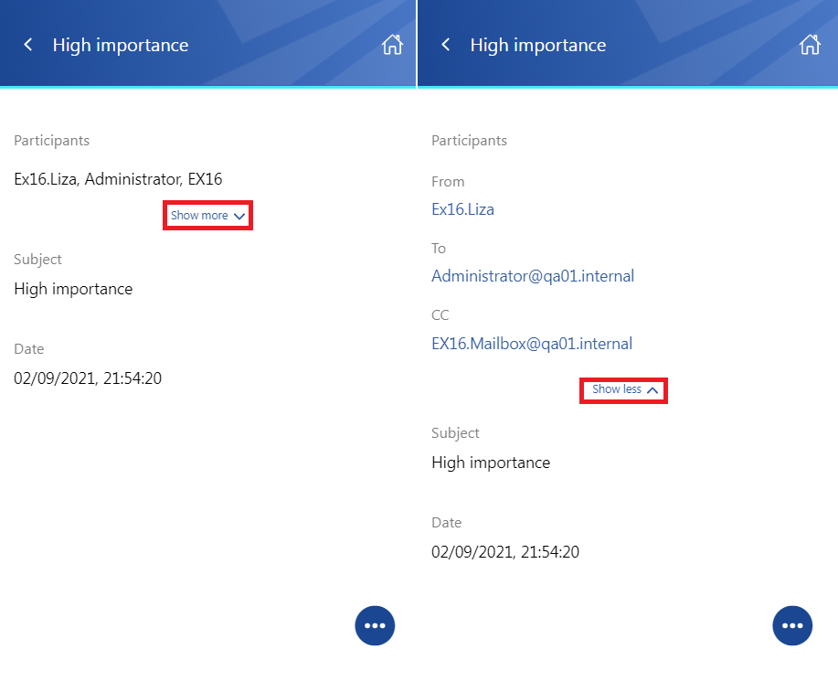Screen dimensions: 838x681
Task: Collapse participants with Show less
Action: [x=623, y=389]
